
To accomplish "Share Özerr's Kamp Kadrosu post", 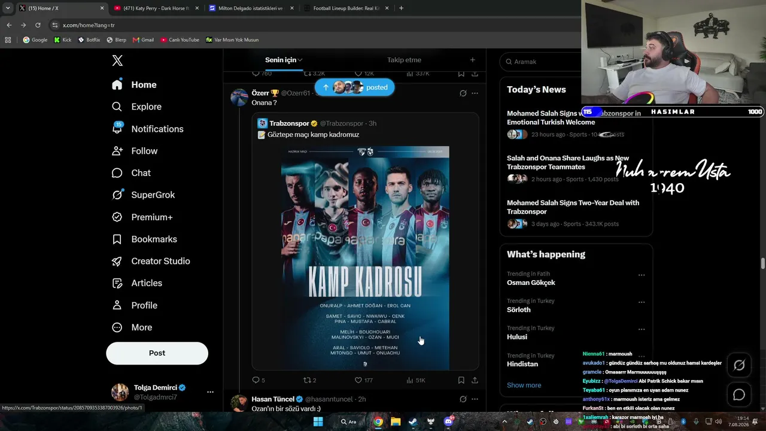I will tap(475, 380).
